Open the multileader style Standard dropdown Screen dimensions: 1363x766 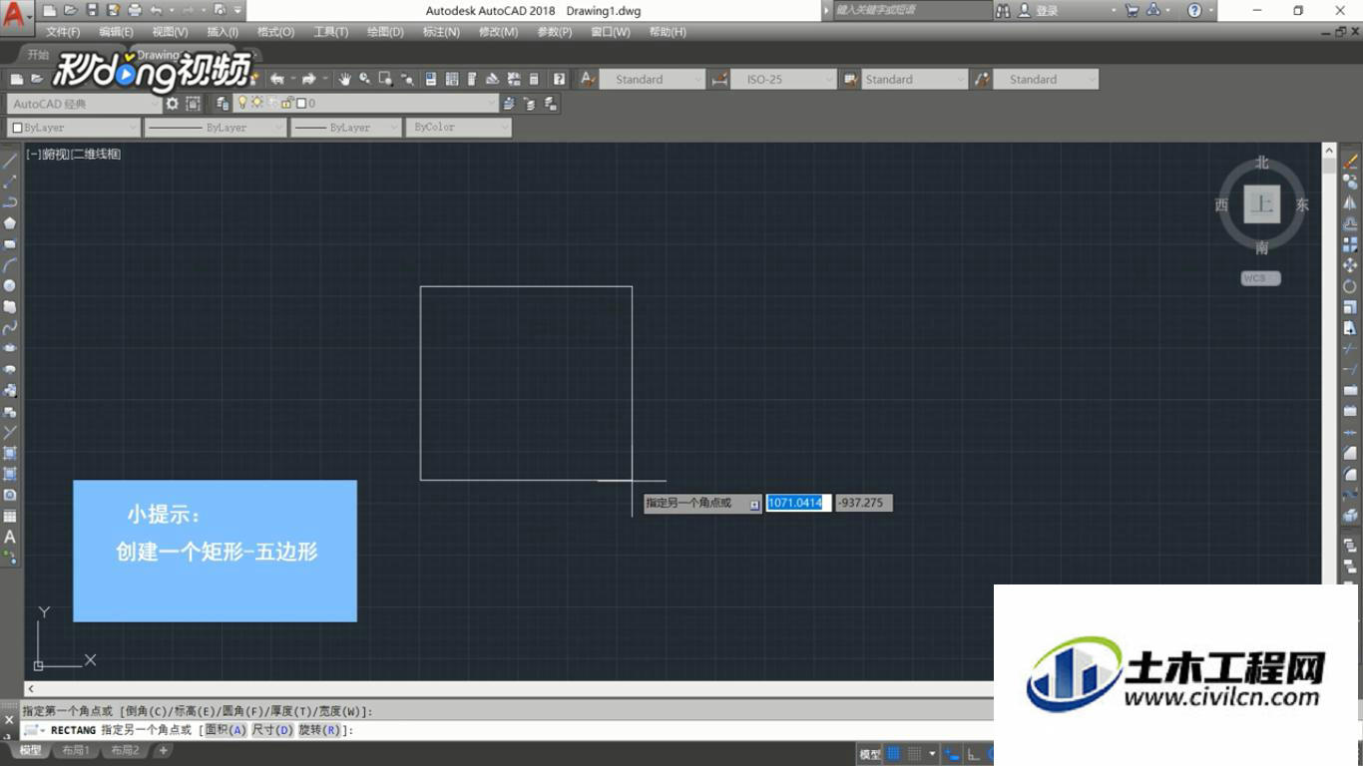1046,79
